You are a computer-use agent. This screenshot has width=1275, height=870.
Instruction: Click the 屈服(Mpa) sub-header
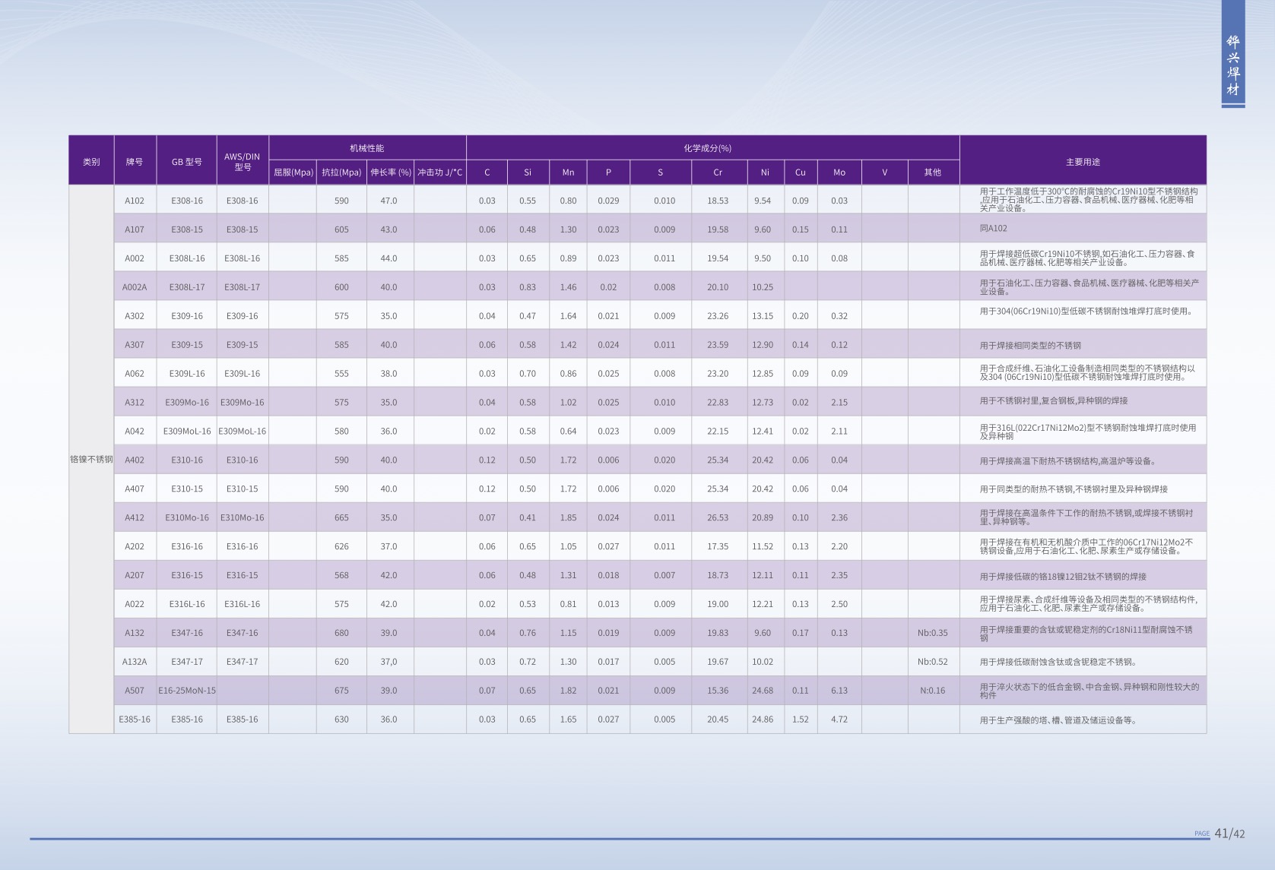pyautogui.click(x=293, y=172)
